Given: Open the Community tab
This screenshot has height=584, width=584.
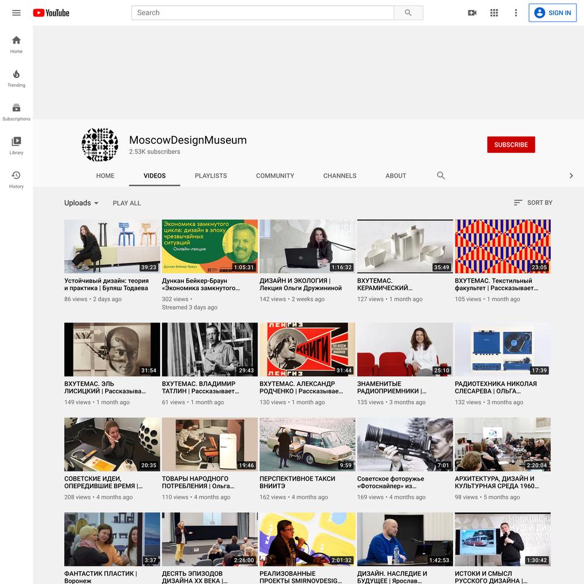Looking at the screenshot, I should coord(275,176).
